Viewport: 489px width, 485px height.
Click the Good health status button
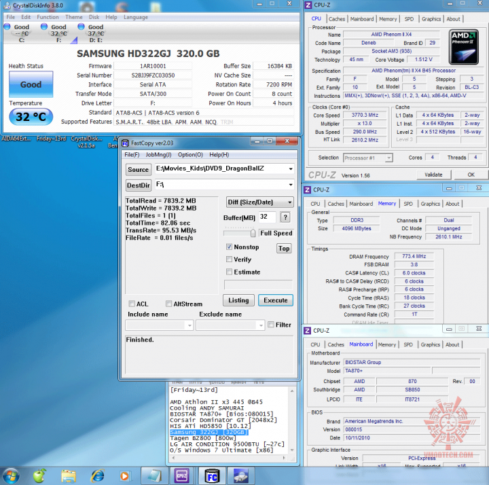click(31, 84)
